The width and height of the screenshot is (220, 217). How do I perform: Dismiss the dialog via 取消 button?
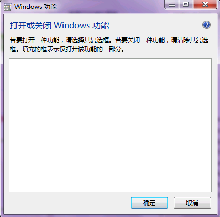(192, 203)
